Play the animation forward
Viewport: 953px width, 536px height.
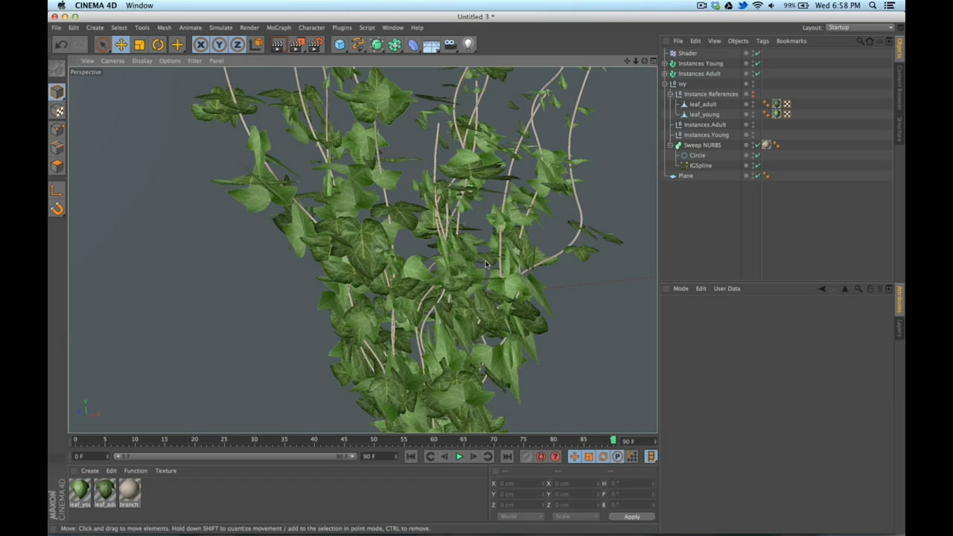point(459,456)
